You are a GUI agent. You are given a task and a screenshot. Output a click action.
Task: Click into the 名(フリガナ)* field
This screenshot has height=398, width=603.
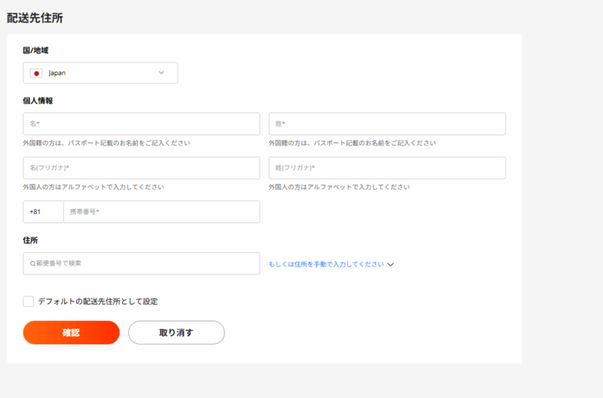coord(141,168)
